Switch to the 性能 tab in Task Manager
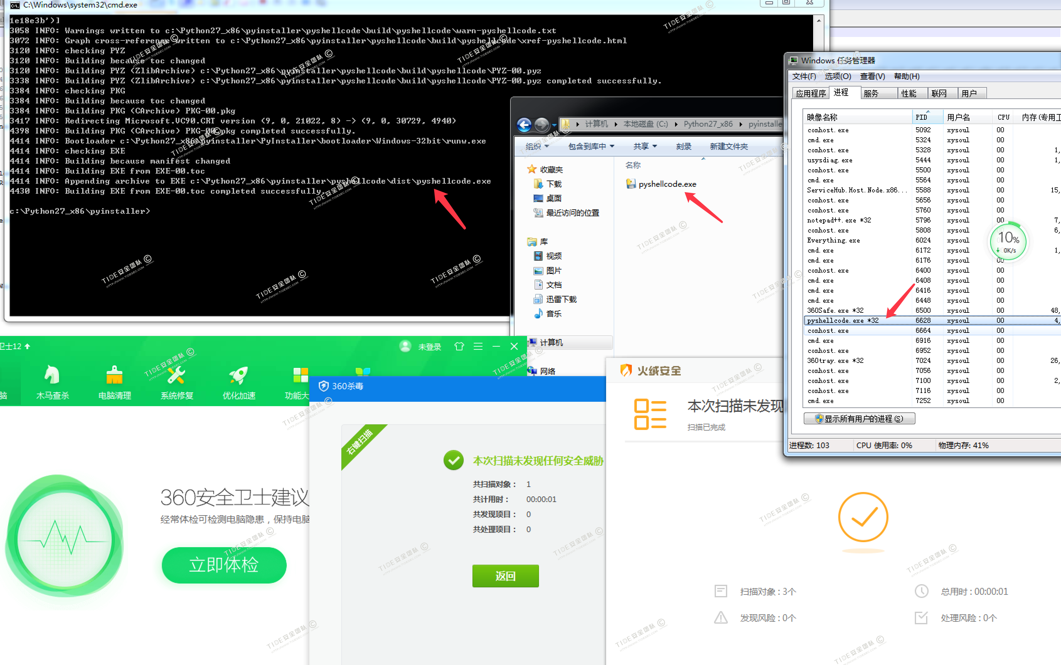This screenshot has height=665, width=1061. [911, 93]
